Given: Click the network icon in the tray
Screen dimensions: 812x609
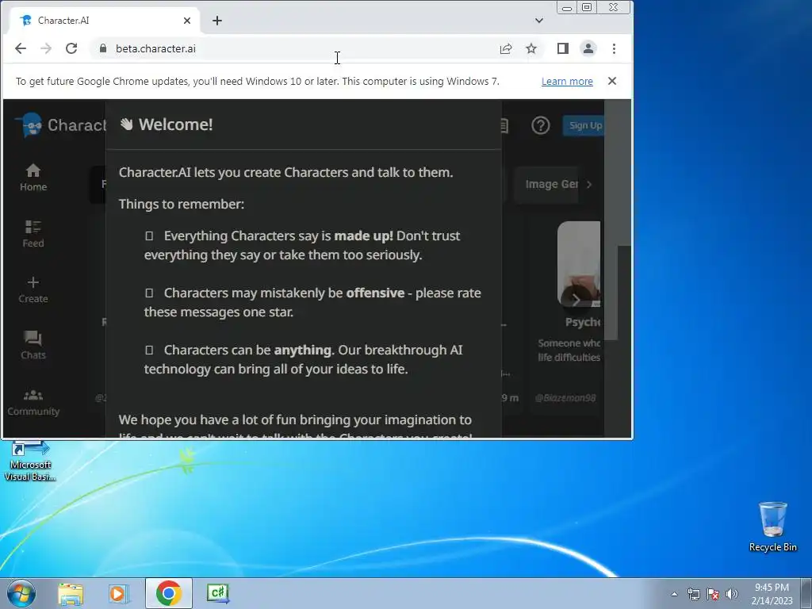Looking at the screenshot, I should tap(693, 594).
